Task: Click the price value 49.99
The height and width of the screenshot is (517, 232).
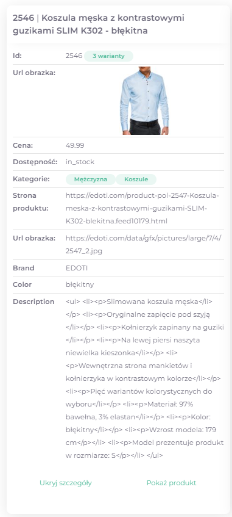Action: click(x=75, y=145)
